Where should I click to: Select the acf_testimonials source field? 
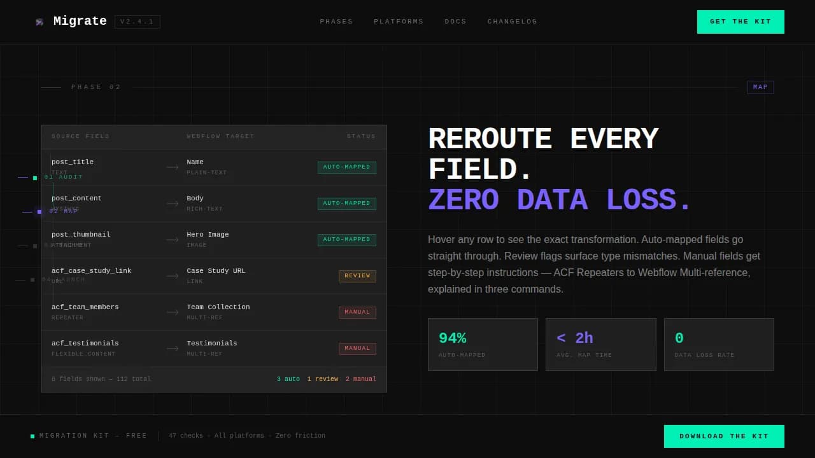pos(85,343)
